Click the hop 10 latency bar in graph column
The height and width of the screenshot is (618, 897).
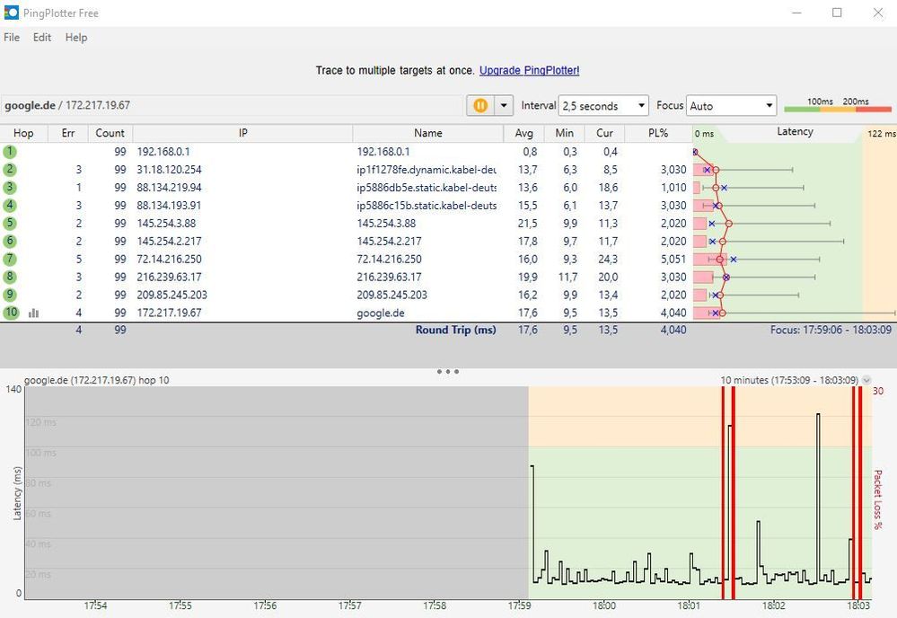(707, 313)
